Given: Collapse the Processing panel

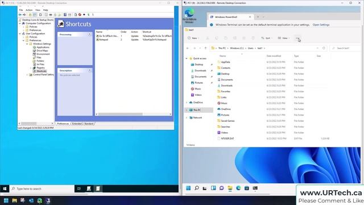Looking at the screenshot, I should click(x=90, y=34).
